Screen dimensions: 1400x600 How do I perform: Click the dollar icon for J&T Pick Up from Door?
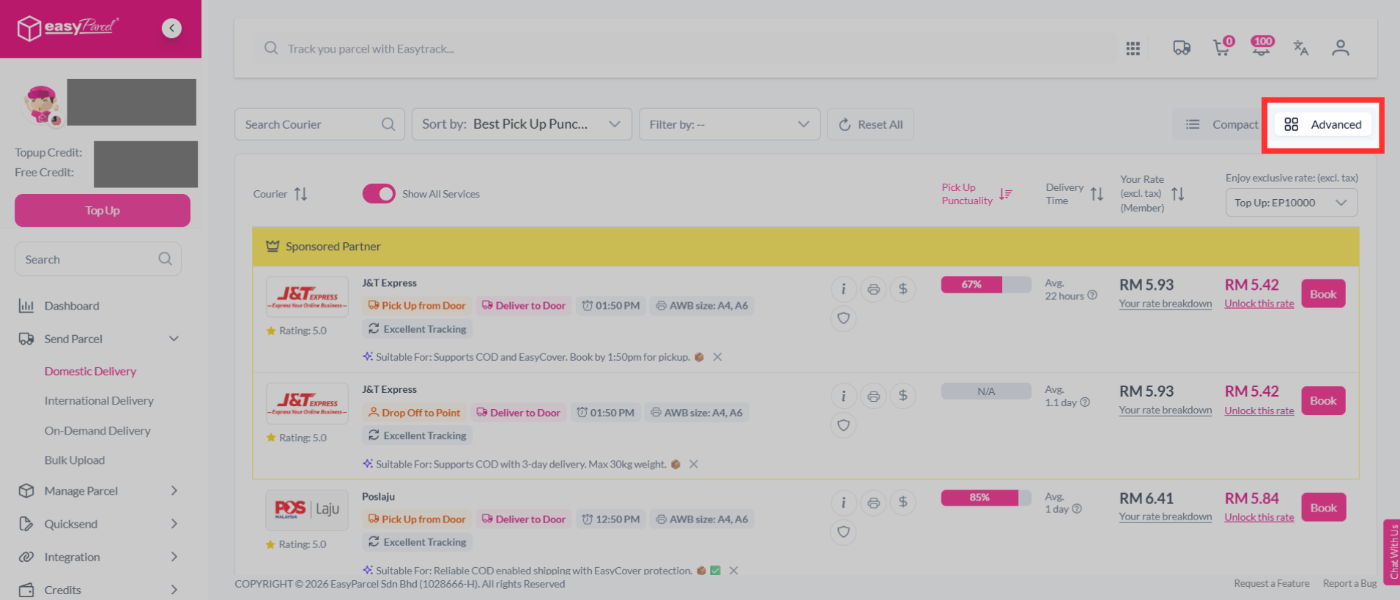click(903, 289)
